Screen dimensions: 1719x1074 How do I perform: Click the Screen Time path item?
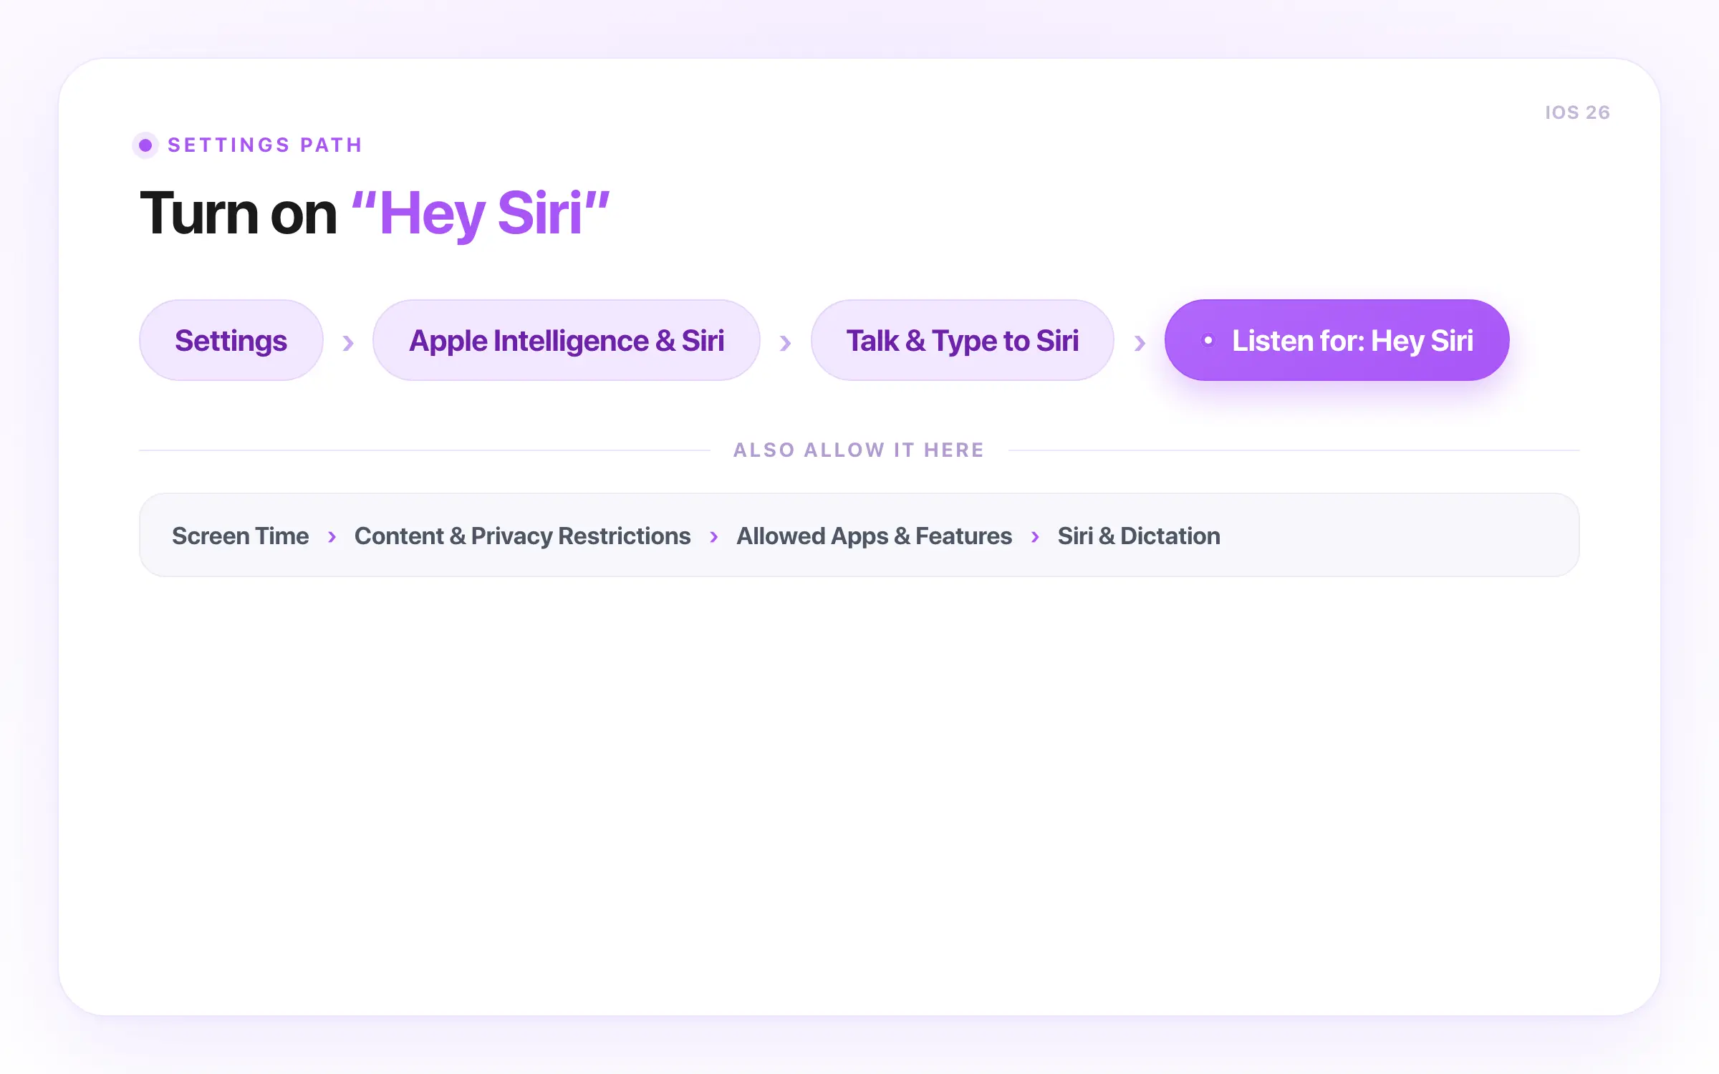(240, 536)
